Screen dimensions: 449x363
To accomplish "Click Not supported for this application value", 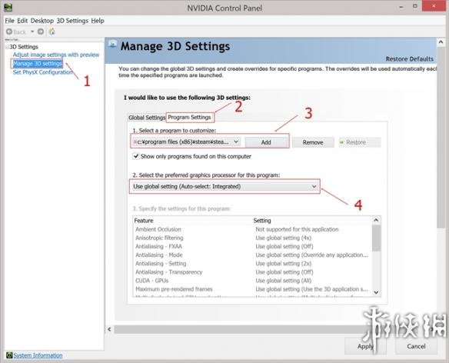I will click(297, 229).
